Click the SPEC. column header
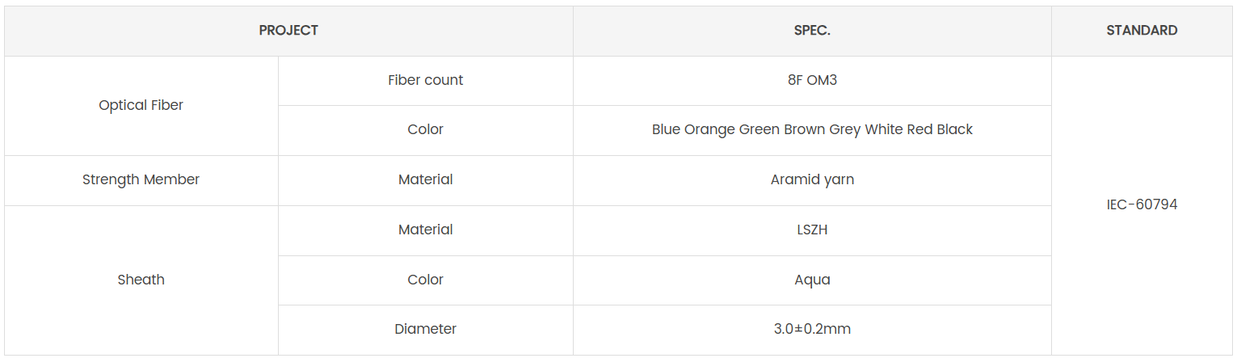Viewport: 1237px width, 358px height. (x=812, y=31)
